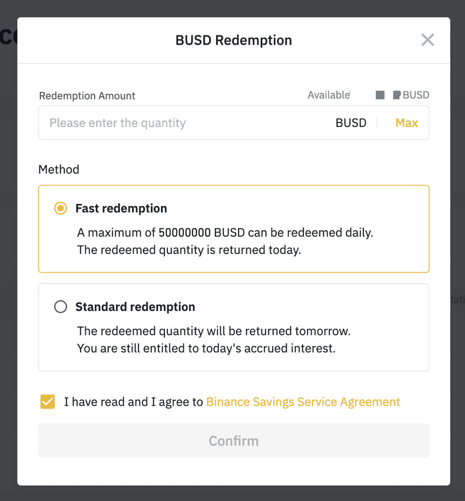465x501 pixels.
Task: Click the Available balance label
Action: tap(329, 95)
